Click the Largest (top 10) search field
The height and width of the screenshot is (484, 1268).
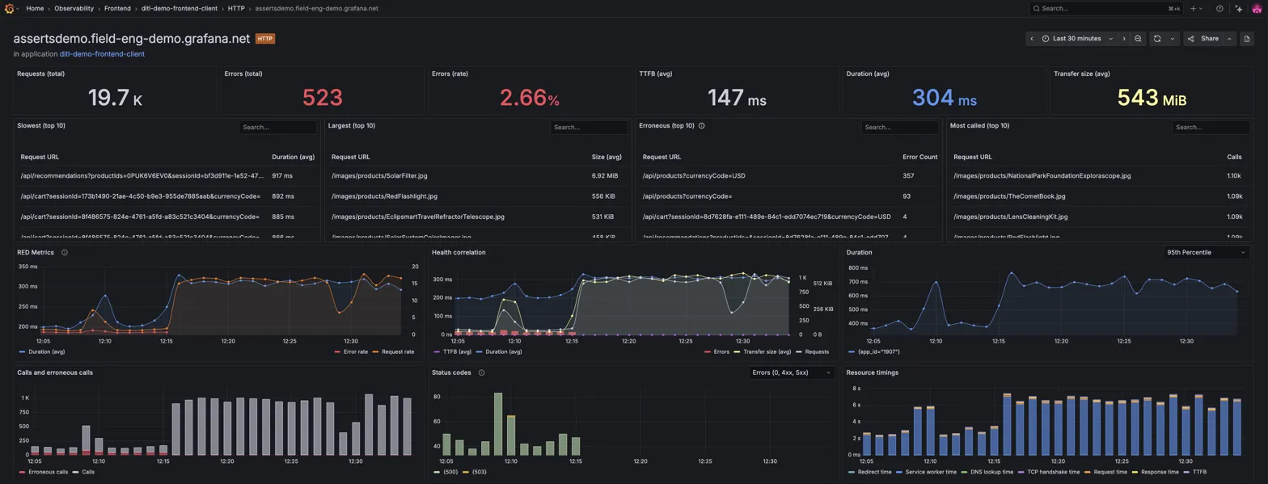[x=589, y=128]
